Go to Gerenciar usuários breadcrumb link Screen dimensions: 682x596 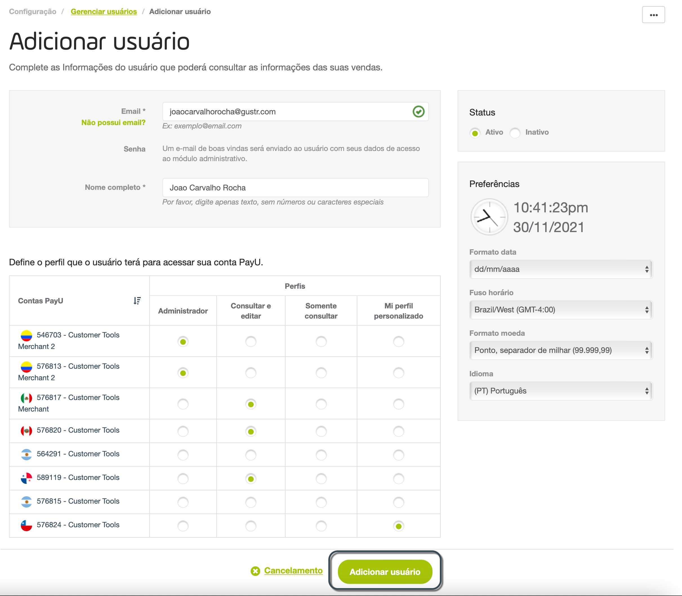click(x=104, y=12)
